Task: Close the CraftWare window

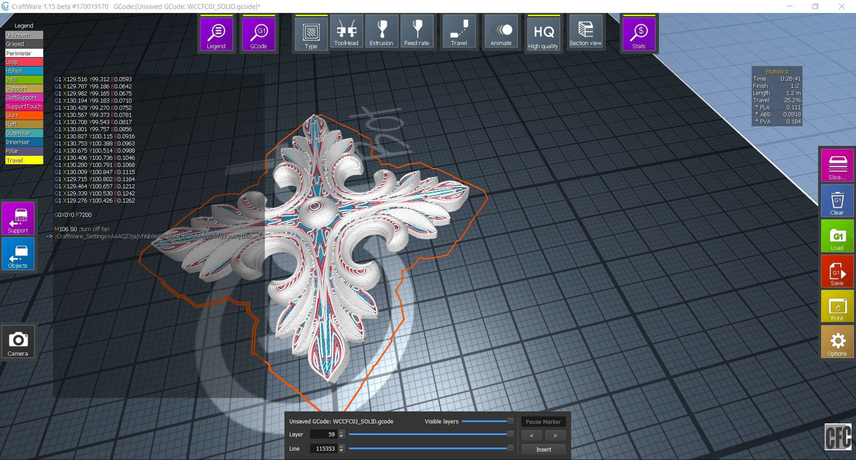Action: [842, 6]
